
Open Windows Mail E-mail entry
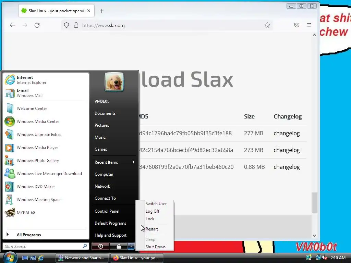pos(46,93)
